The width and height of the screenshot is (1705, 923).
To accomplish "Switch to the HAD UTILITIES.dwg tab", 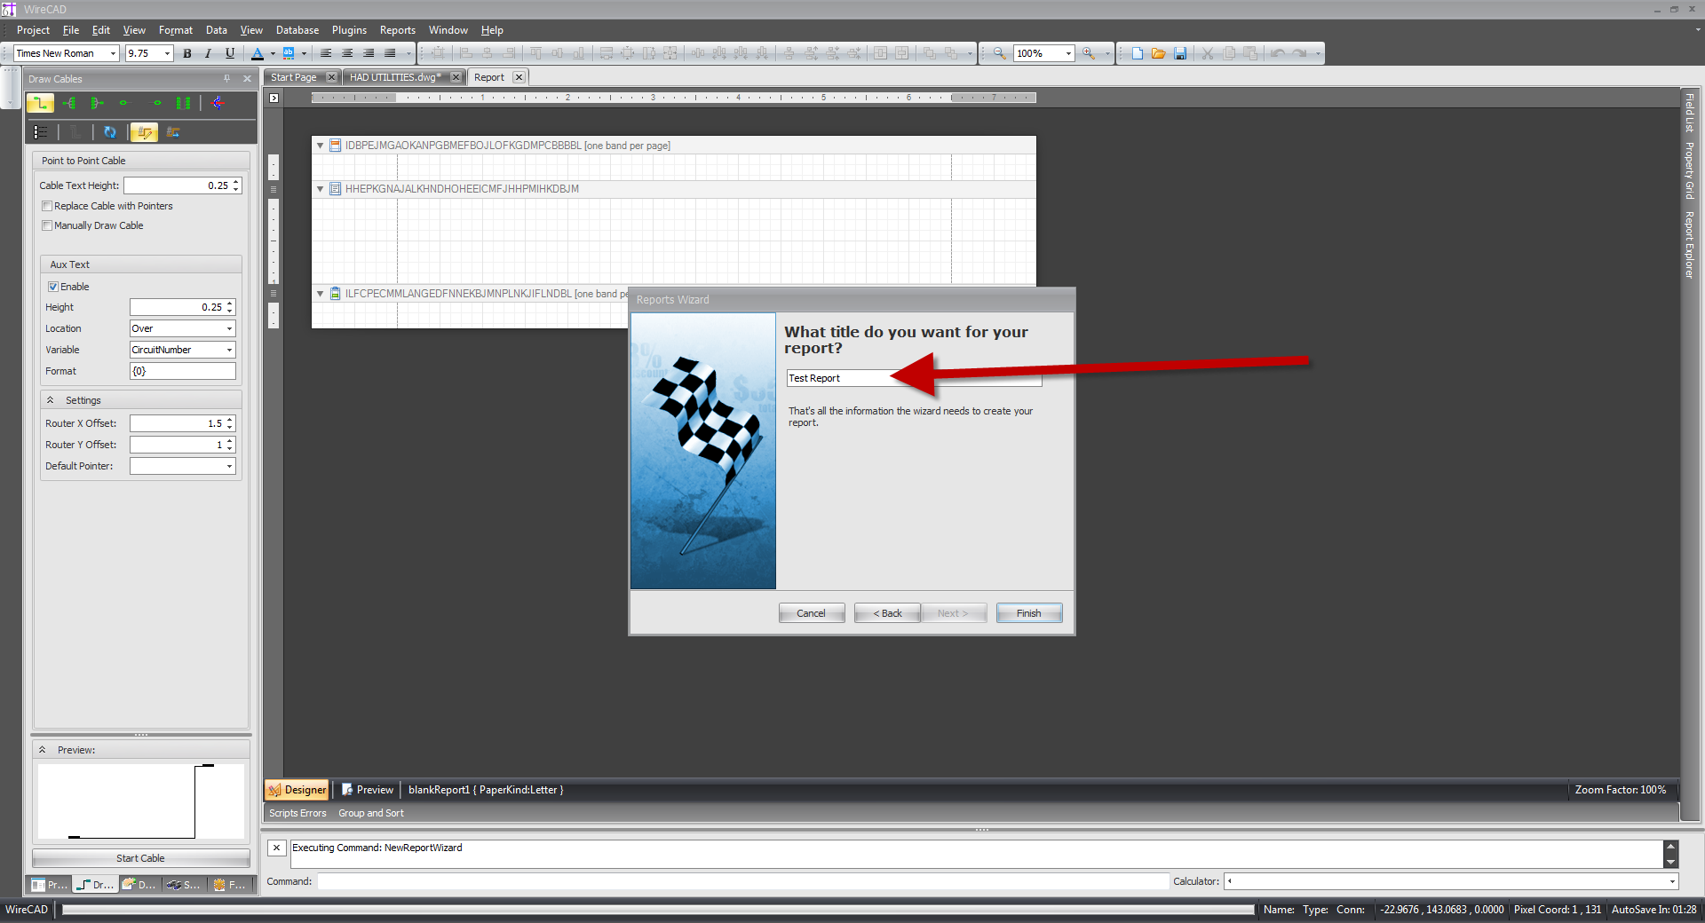I will (x=395, y=77).
